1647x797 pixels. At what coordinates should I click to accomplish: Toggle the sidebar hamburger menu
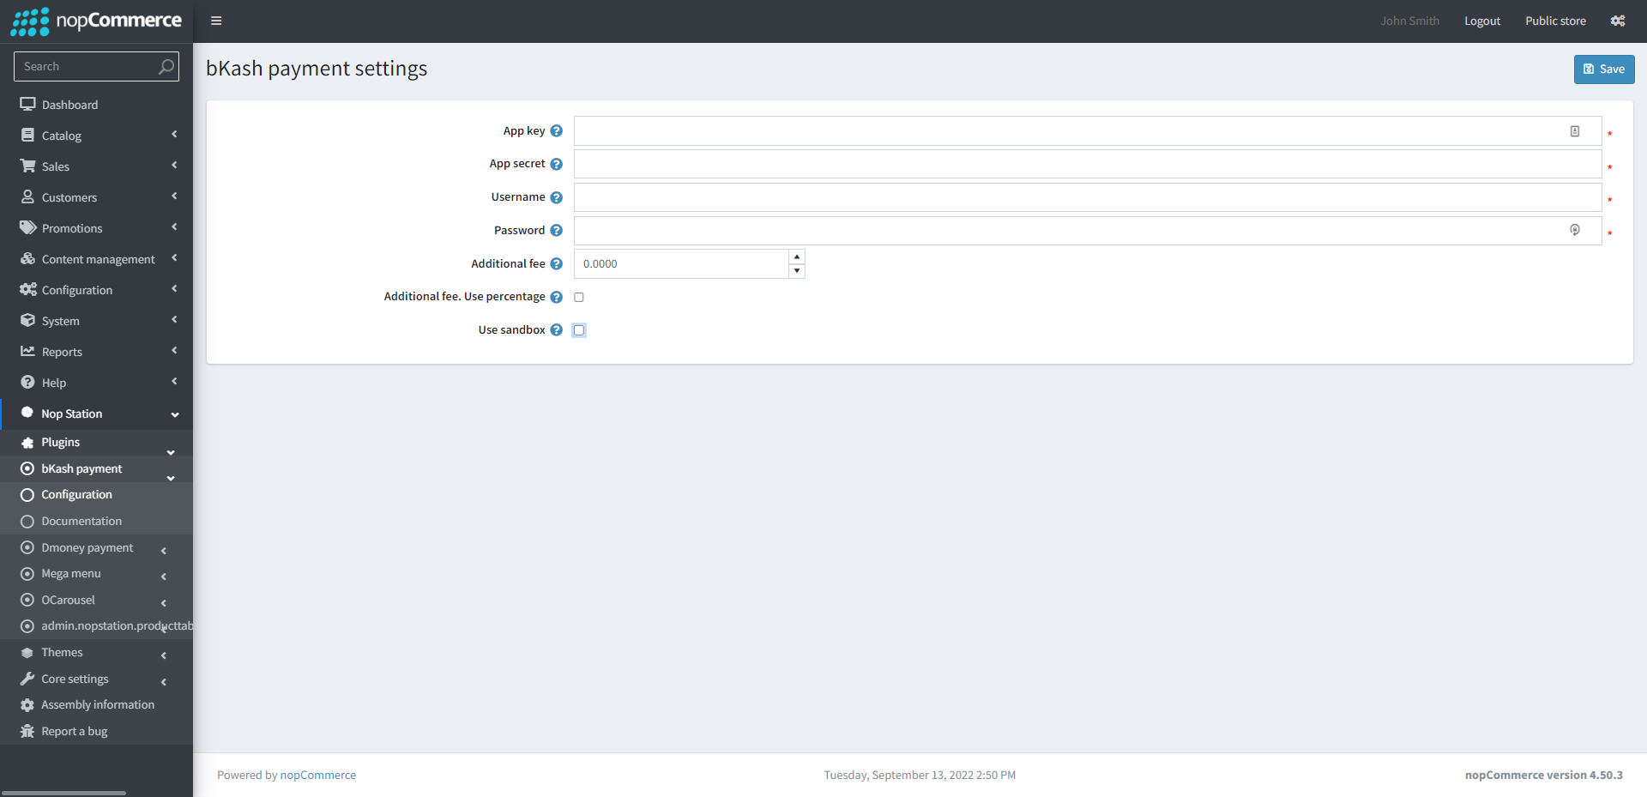[x=216, y=21]
